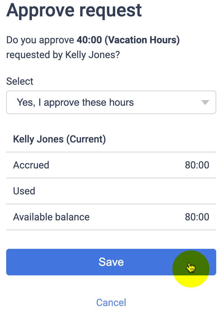Click the word "Approve" in the heading
Image resolution: width=223 pixels, height=310 pixels.
point(40,10)
